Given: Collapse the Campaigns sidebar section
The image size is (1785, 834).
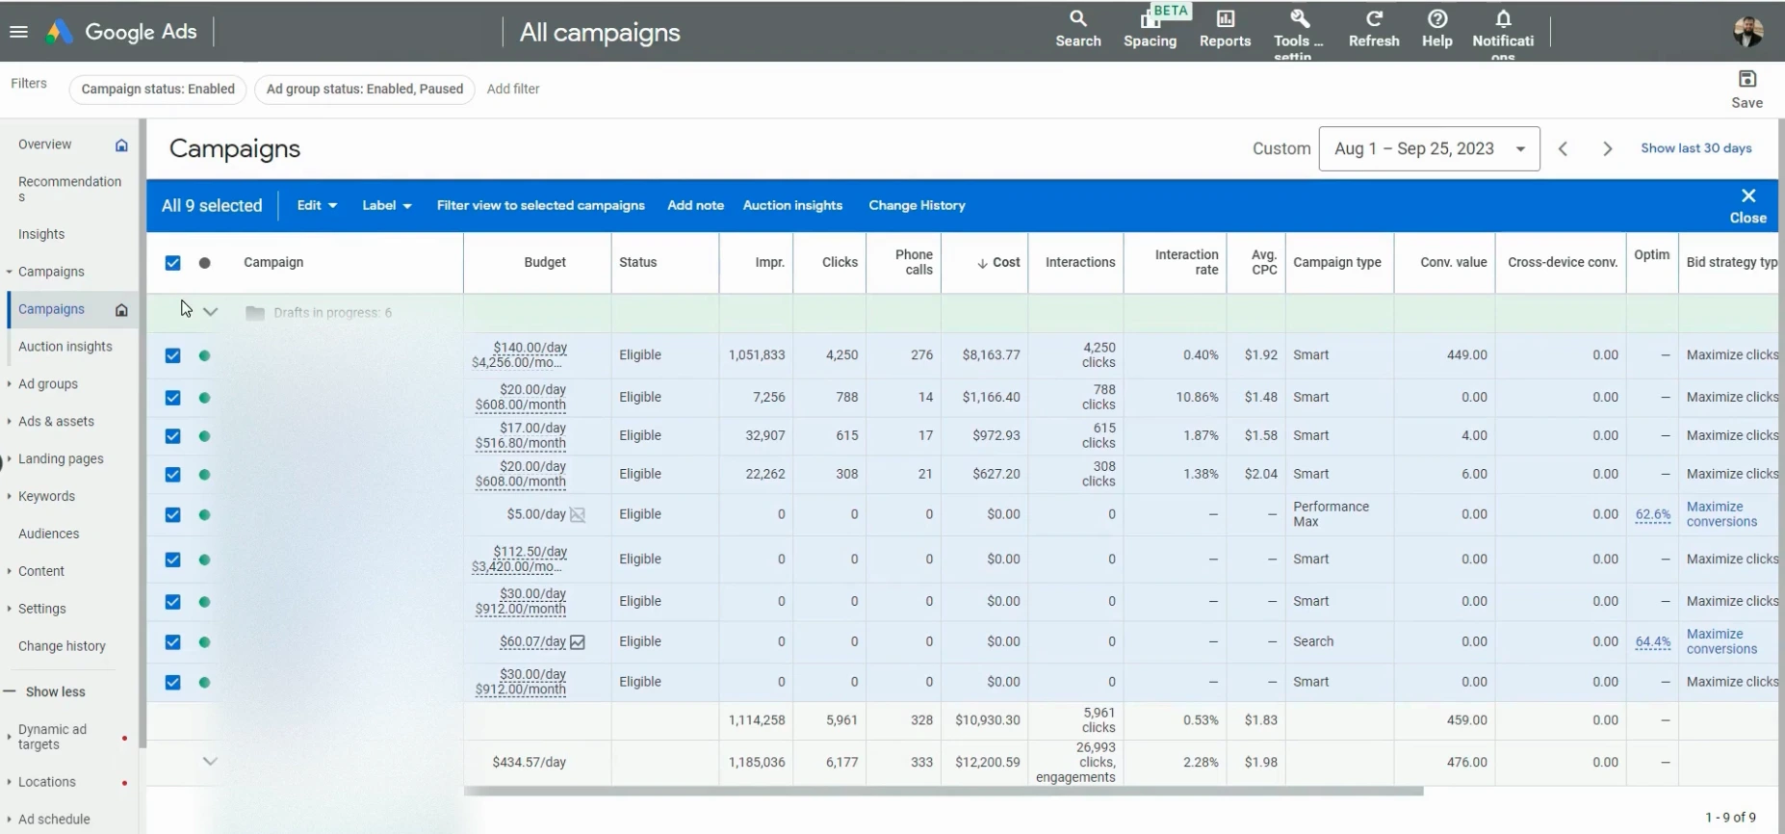Looking at the screenshot, I should (x=9, y=273).
